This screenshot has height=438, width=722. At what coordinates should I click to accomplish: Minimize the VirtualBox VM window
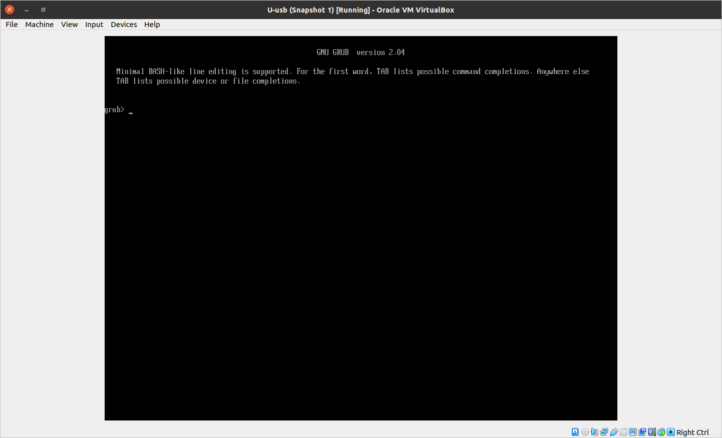click(27, 10)
